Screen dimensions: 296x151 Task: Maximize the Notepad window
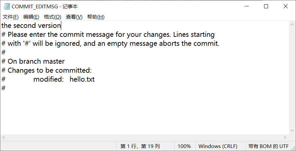pos(266,6)
